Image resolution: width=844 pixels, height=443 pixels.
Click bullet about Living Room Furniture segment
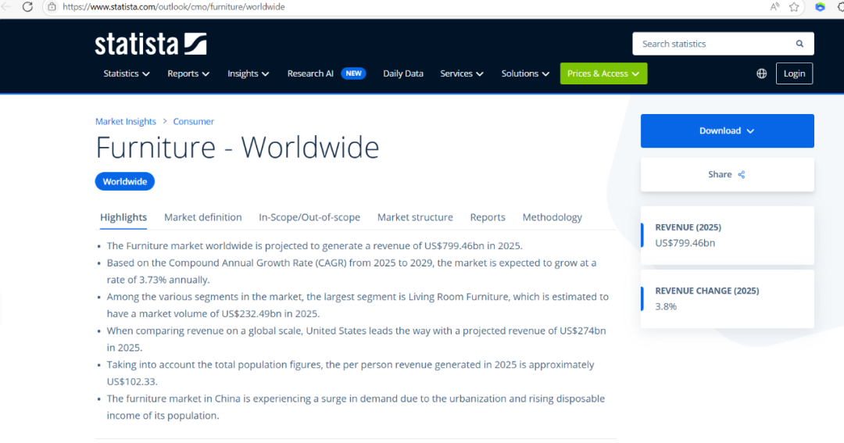pyautogui.click(x=357, y=305)
